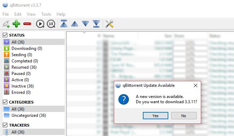Click Yes to download version 3.3.11
Viewport: 234px width, 136px height.
155,116
